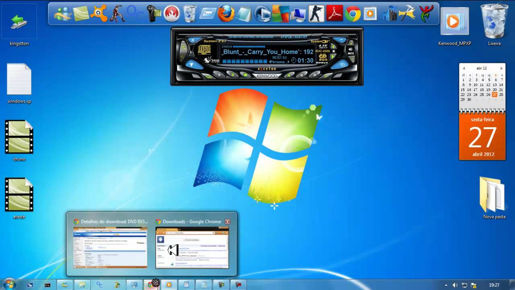Click the green left arrow on Kenwood right side
This screenshot has height=290, width=515.
tap(333, 46)
